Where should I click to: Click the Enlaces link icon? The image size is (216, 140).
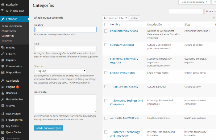(3, 54)
